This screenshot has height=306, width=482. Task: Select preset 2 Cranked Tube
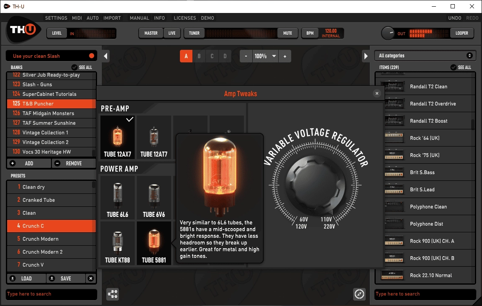point(51,200)
